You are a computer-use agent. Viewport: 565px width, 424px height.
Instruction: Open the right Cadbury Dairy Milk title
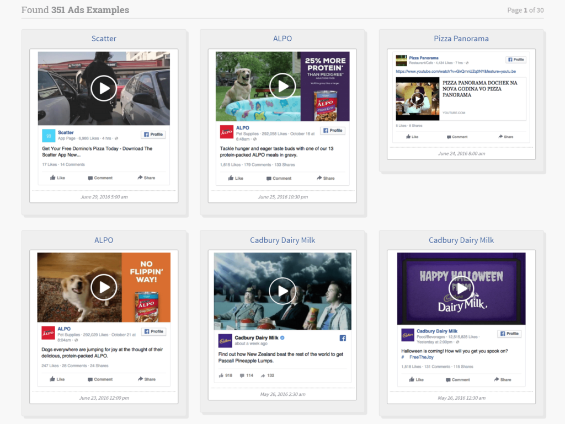tap(461, 240)
